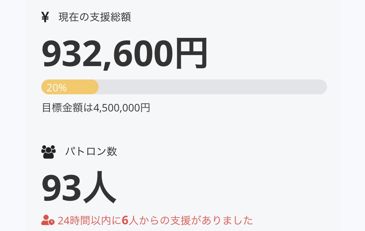
Task: Select the 現在の支援総額 heading label
Action: [95, 17]
